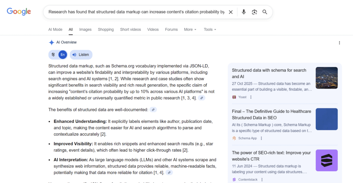Open three-dot menu beside Schema App
Screen dimensions: 353x183
pyautogui.click(x=261, y=138)
